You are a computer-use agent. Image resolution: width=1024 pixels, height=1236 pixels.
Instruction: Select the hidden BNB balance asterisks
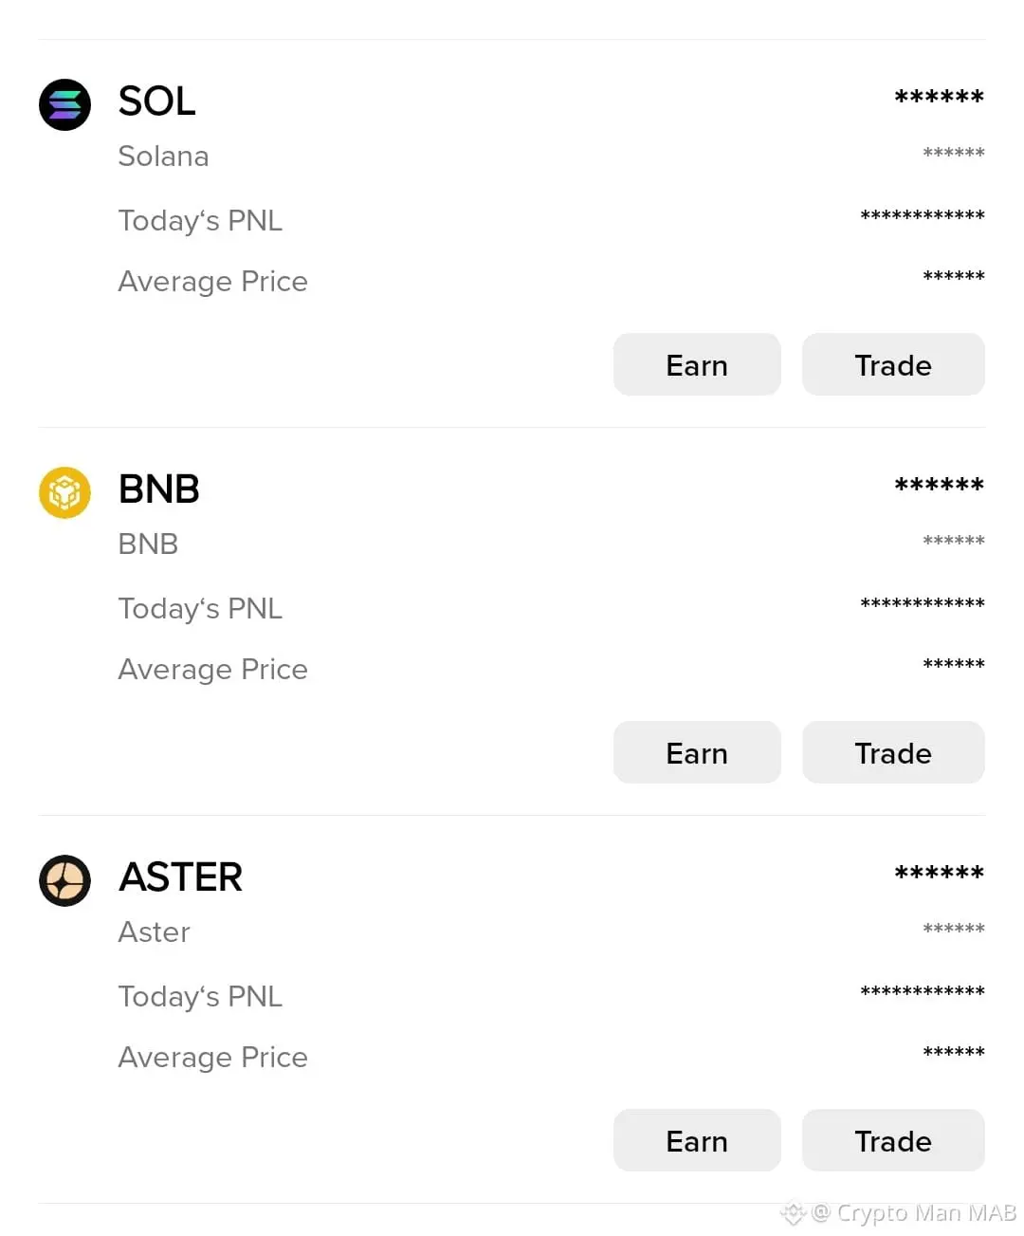point(939,485)
